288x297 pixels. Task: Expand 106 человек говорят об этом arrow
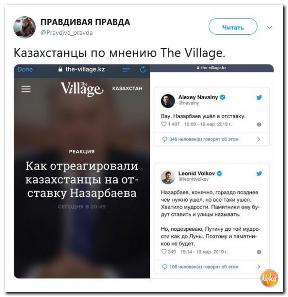pos(258,266)
